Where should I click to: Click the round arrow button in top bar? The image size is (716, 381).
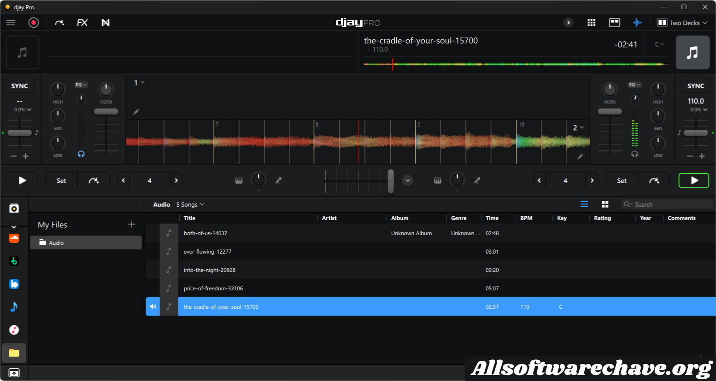(x=569, y=23)
